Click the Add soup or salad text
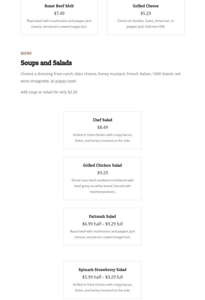Viewport: 205px width, 300px height. tap(49, 92)
